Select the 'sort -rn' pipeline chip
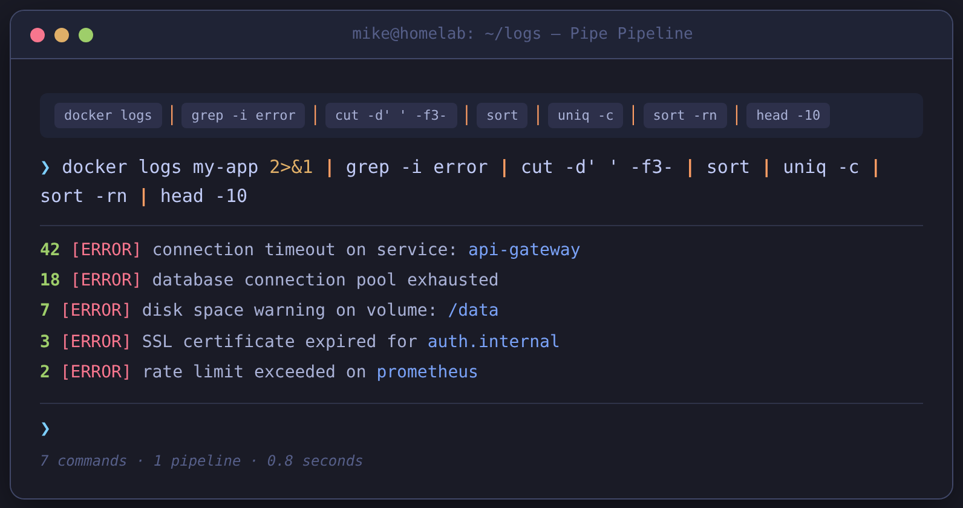This screenshot has width=963, height=508. pyautogui.click(x=685, y=116)
